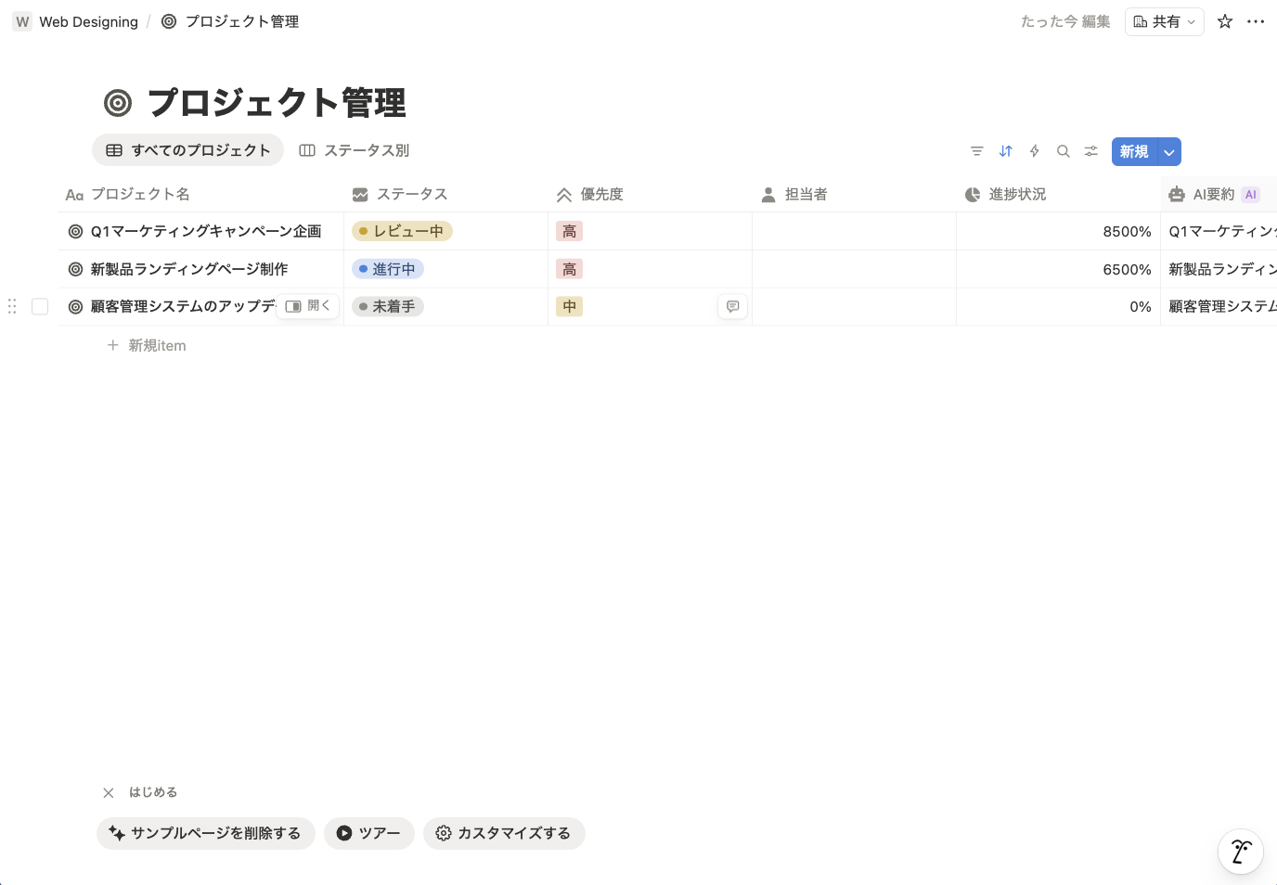
Task: Open the comment icon on third row
Action: 732,306
